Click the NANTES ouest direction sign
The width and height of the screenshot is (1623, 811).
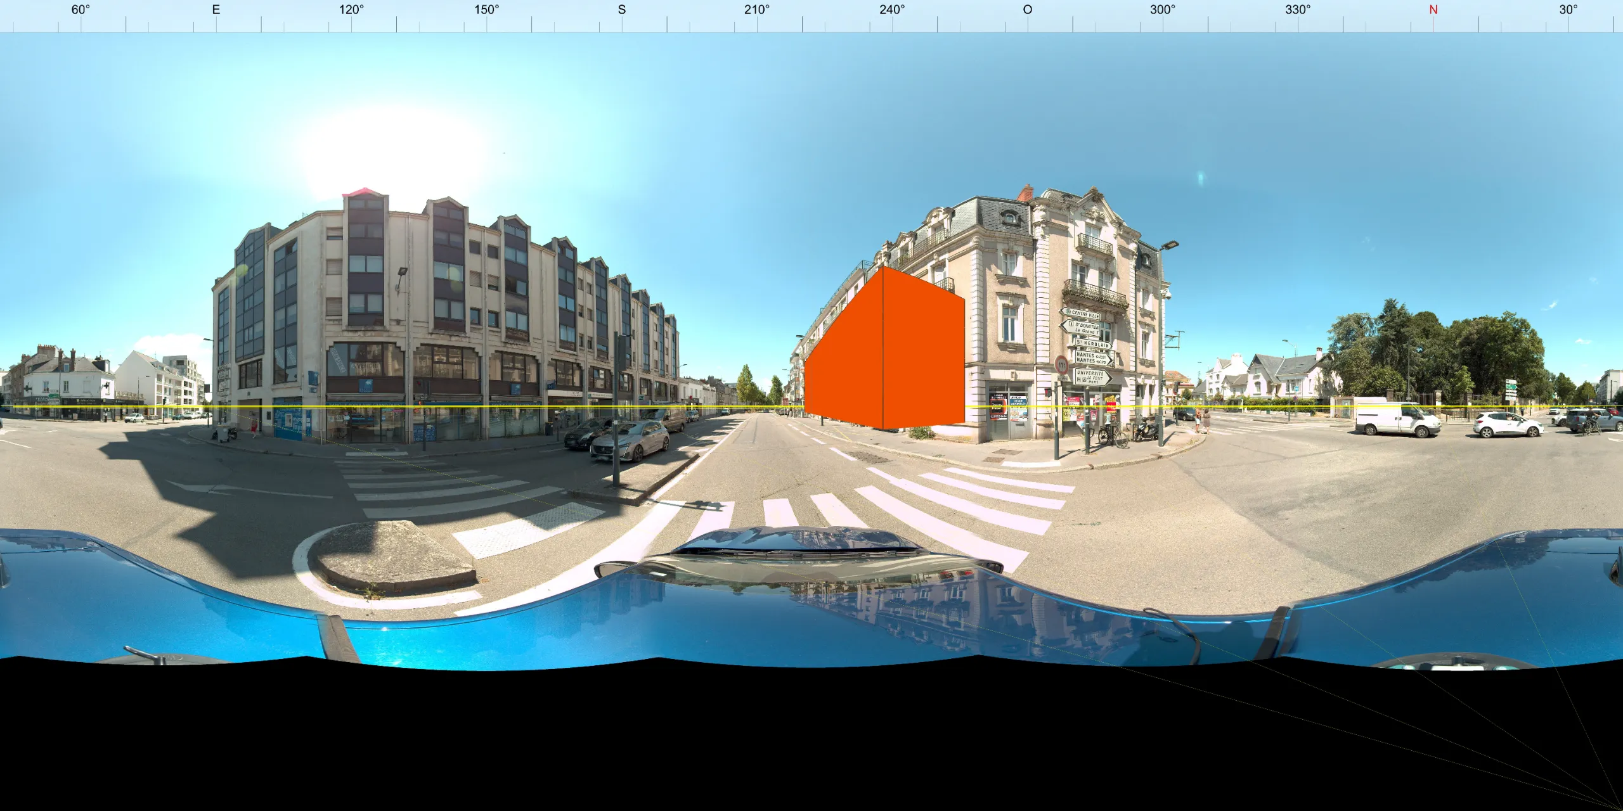coord(1093,359)
